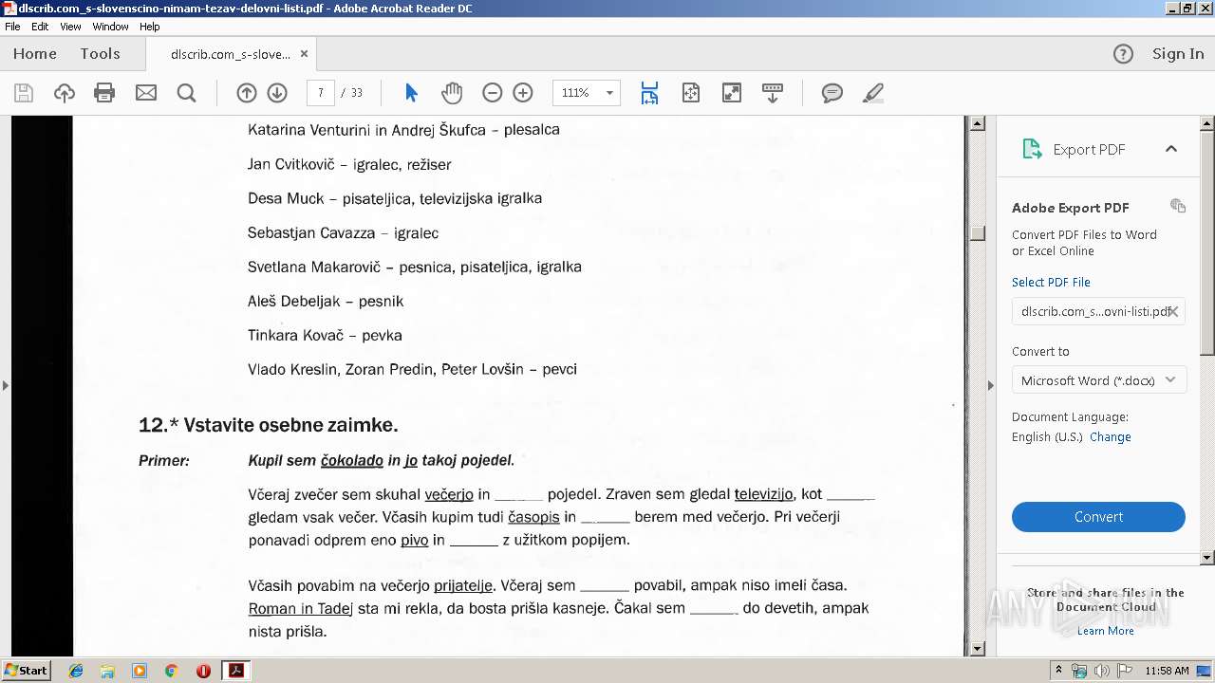Image resolution: width=1215 pixels, height=683 pixels.
Task: Go to next page arrow icon
Action: point(277,93)
